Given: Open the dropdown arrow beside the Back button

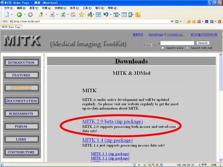Looking at the screenshot, I should pos(24,14).
